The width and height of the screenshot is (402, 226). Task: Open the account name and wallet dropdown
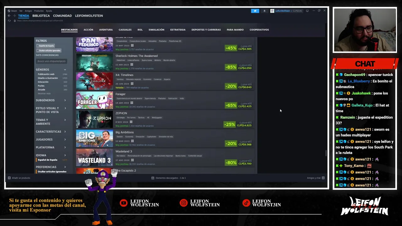point(288,11)
